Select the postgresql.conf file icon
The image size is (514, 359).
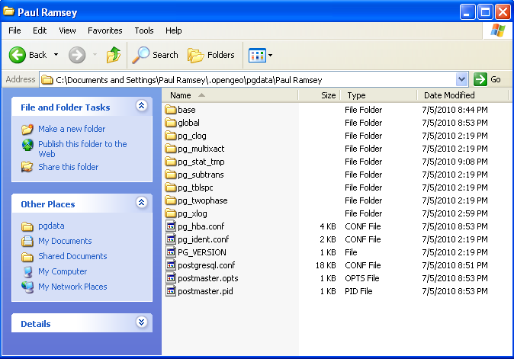pos(171,265)
